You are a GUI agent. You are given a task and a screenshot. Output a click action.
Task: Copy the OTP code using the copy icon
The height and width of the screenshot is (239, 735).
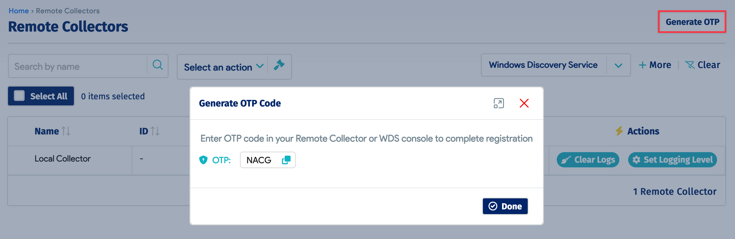pyautogui.click(x=286, y=160)
